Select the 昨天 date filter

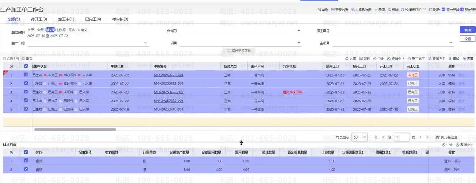coord(31,30)
